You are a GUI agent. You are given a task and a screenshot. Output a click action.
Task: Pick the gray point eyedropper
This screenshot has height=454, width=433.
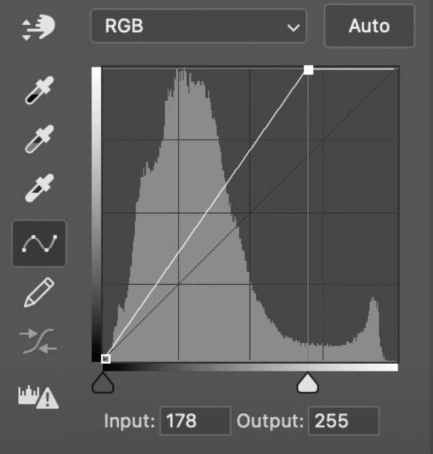click(40, 139)
